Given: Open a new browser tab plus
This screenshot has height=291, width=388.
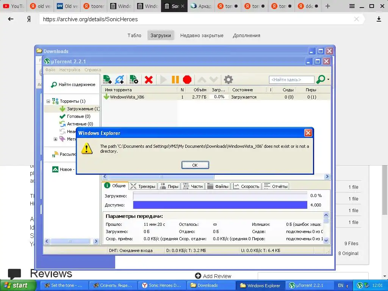Looking at the screenshot, I should (328, 6).
